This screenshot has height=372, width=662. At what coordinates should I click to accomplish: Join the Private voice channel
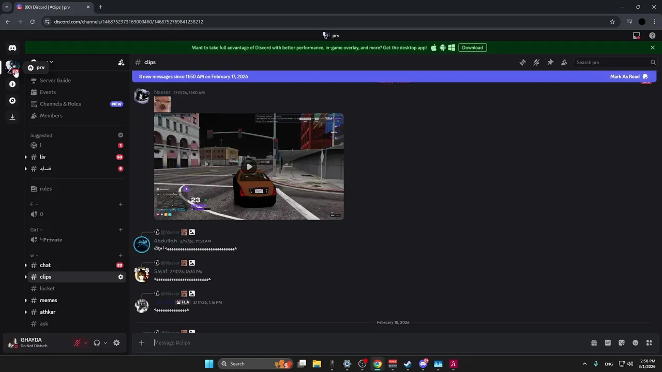(77, 240)
